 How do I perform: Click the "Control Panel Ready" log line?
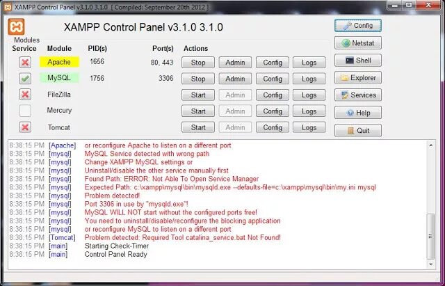(116, 254)
